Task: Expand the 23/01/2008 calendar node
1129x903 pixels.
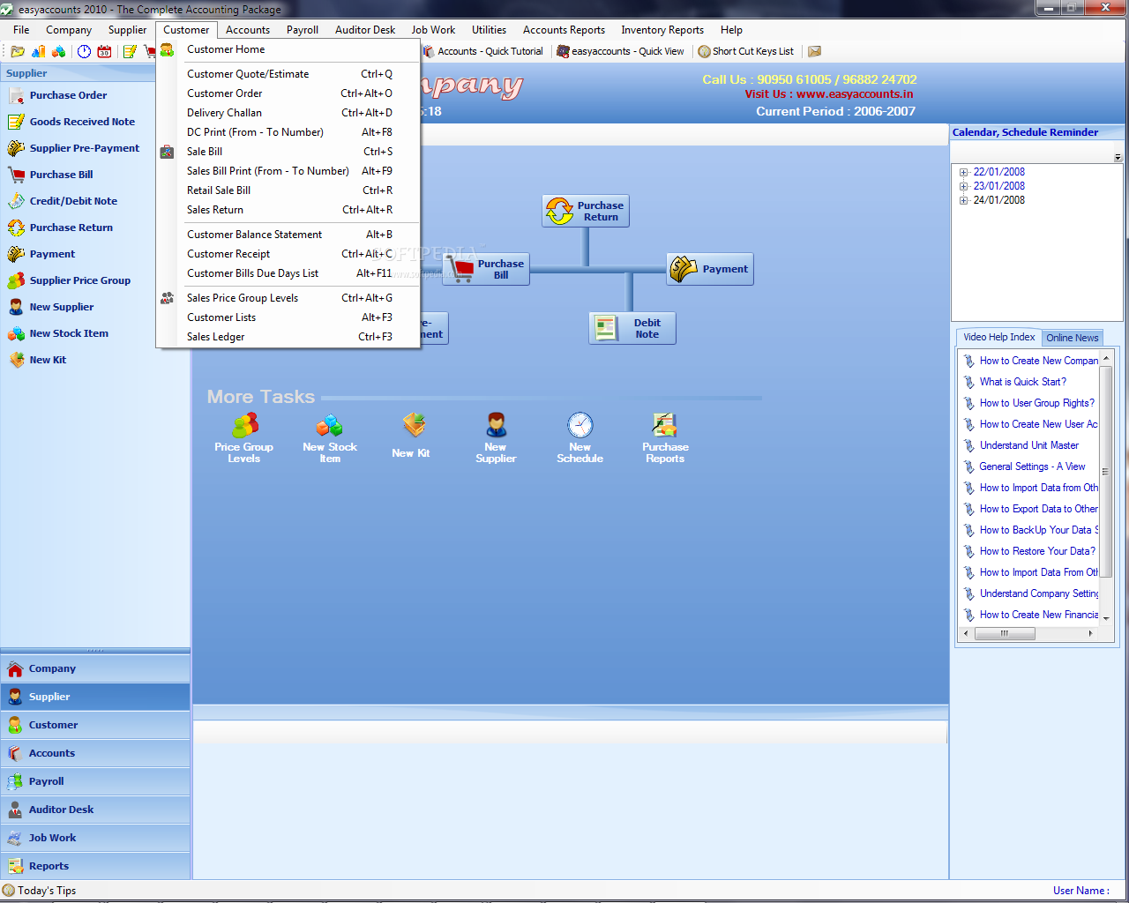Action: [x=964, y=187]
